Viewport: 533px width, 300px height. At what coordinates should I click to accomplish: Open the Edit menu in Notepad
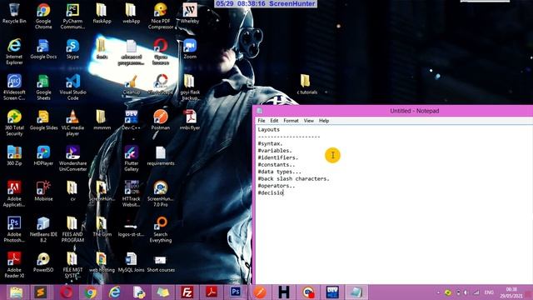[x=274, y=121]
